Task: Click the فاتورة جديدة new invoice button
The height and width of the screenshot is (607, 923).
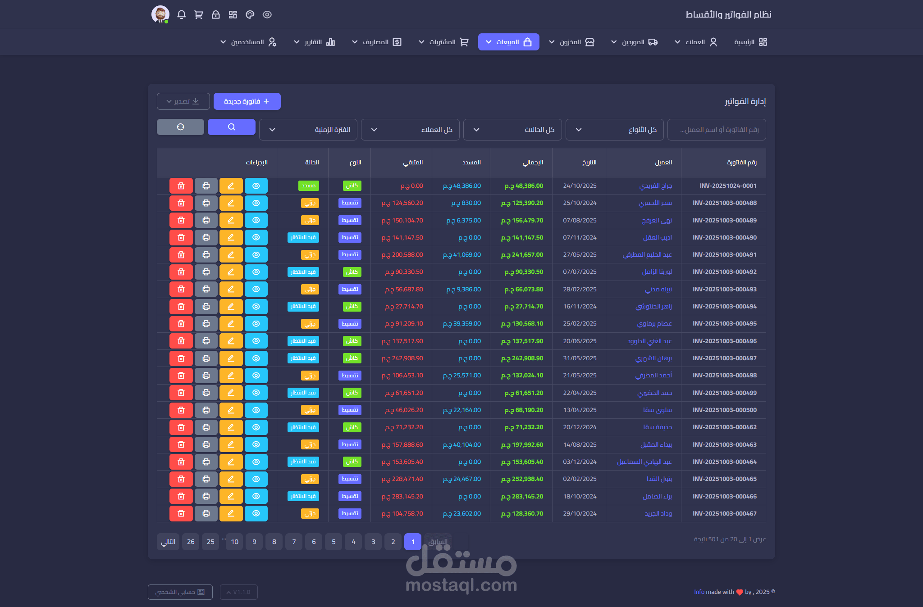Action: pos(247,101)
